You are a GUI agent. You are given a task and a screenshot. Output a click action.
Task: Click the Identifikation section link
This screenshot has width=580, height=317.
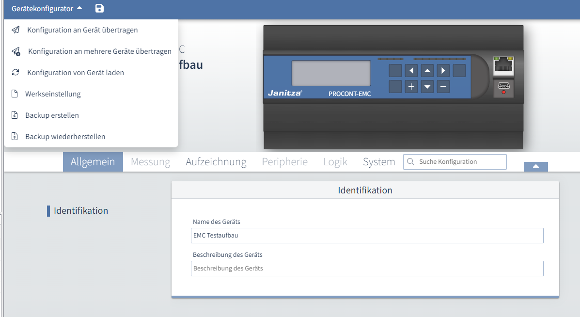pyautogui.click(x=81, y=210)
